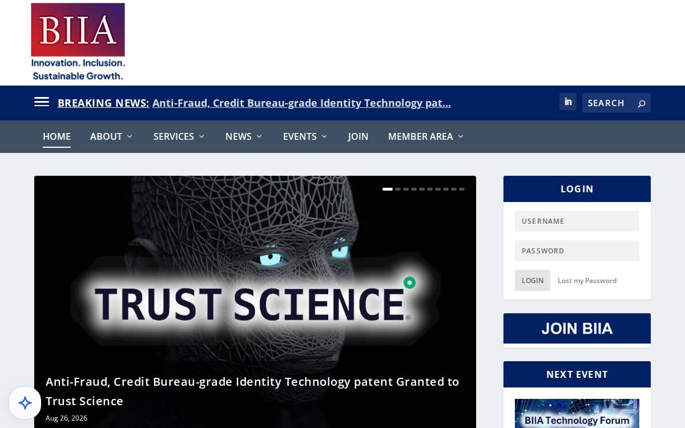
Task: Select the last slider indicator dash
Action: 462,189
